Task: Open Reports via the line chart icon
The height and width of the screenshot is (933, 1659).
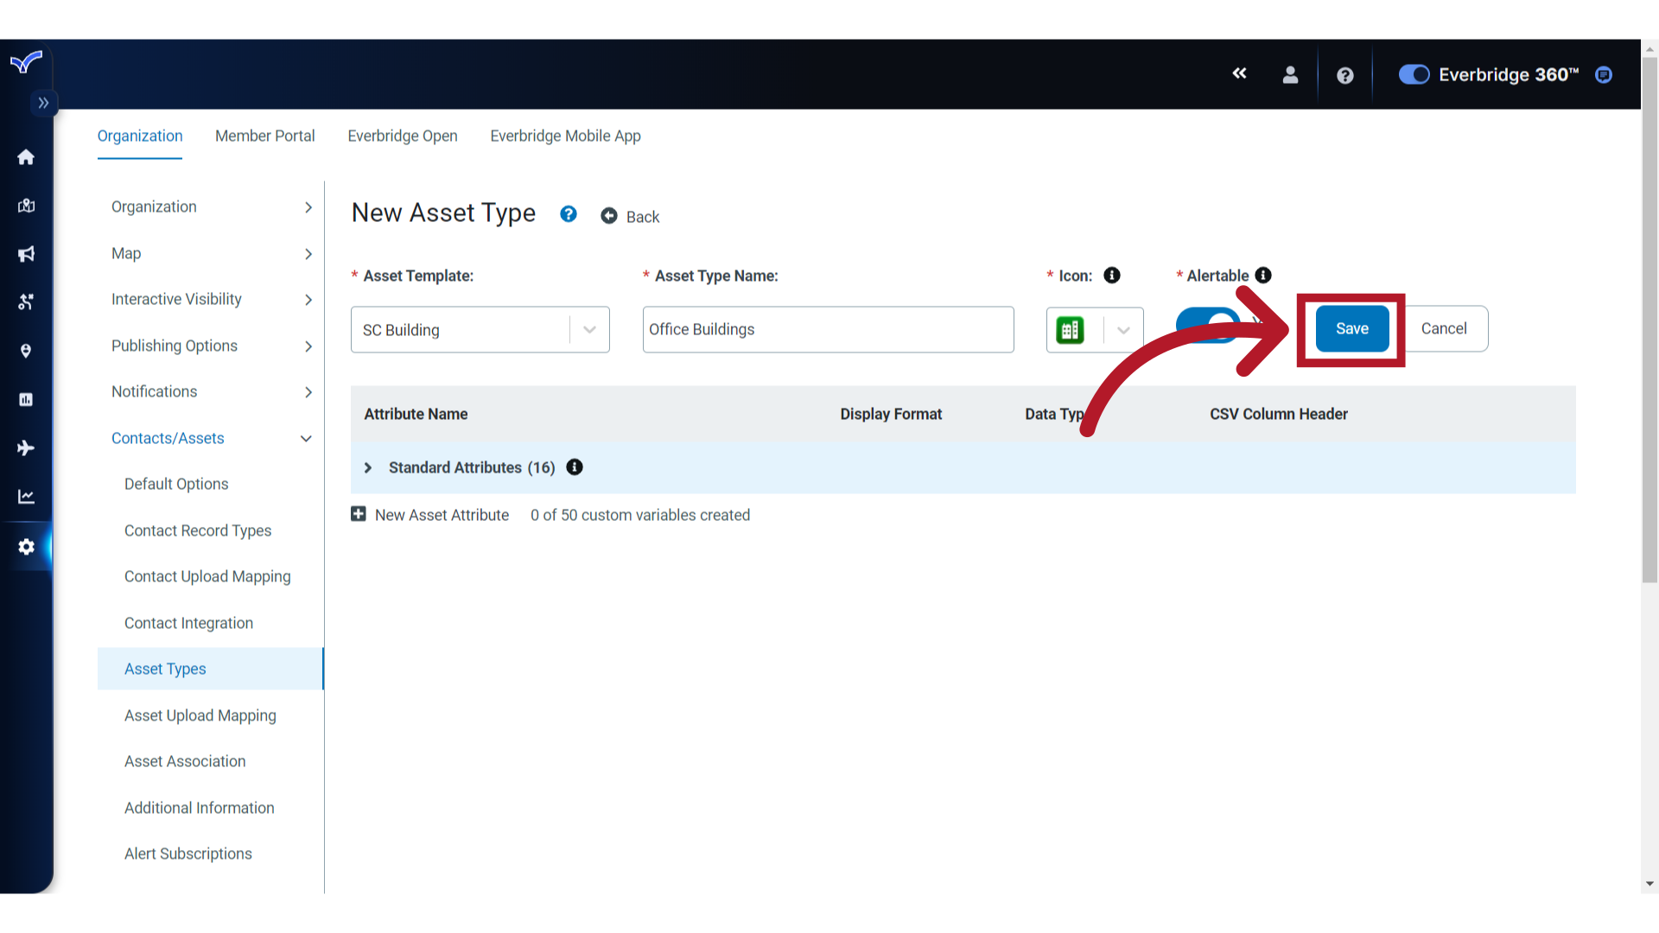Action: pyautogui.click(x=26, y=496)
